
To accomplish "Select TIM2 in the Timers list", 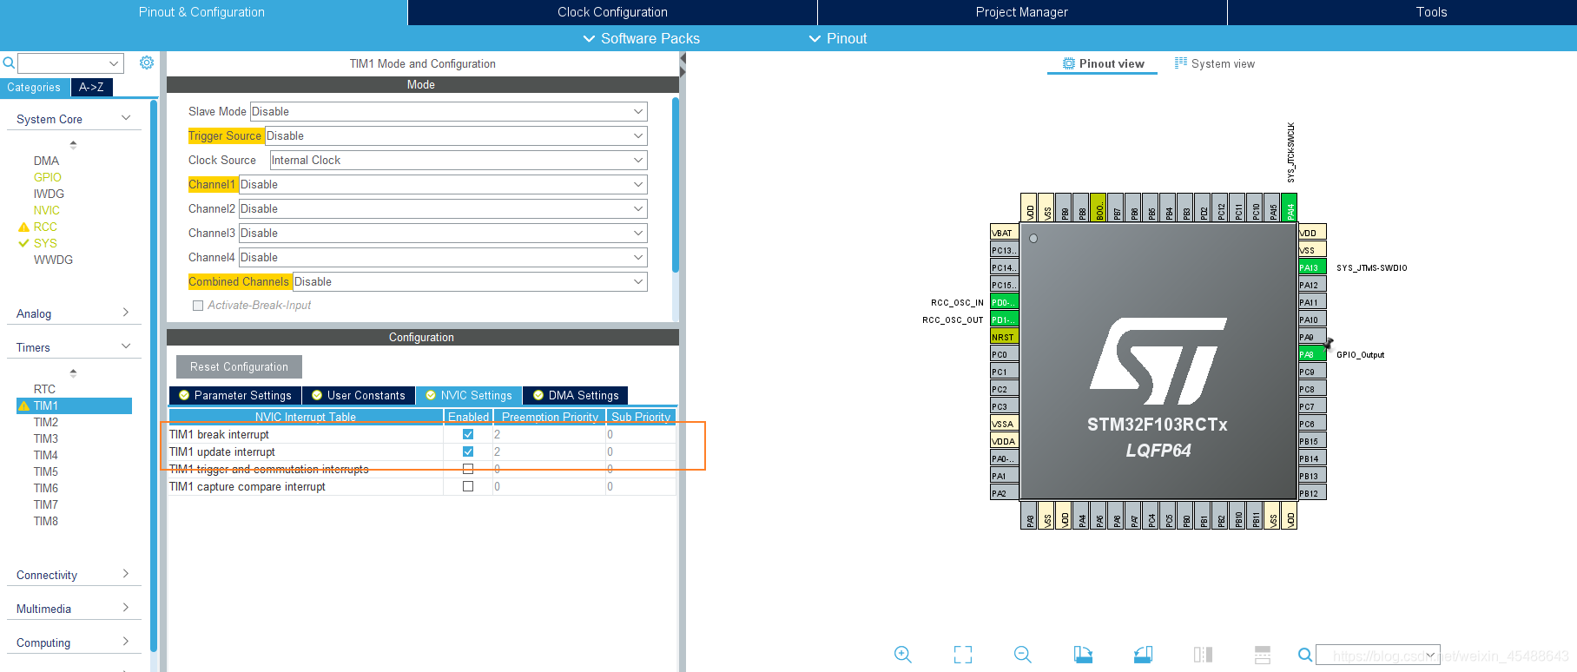I will [x=46, y=422].
